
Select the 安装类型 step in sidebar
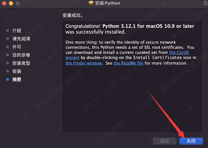[21, 63]
